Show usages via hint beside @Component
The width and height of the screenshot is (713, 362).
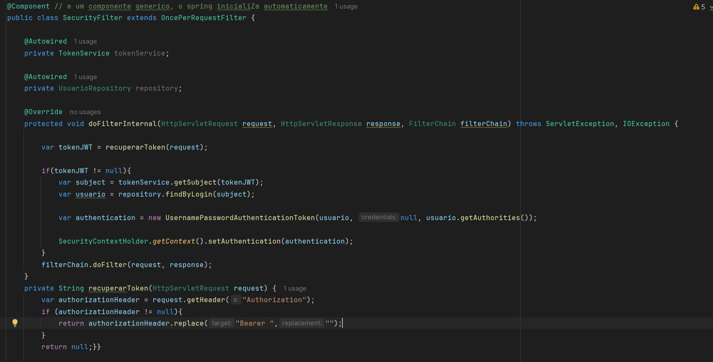(x=346, y=6)
